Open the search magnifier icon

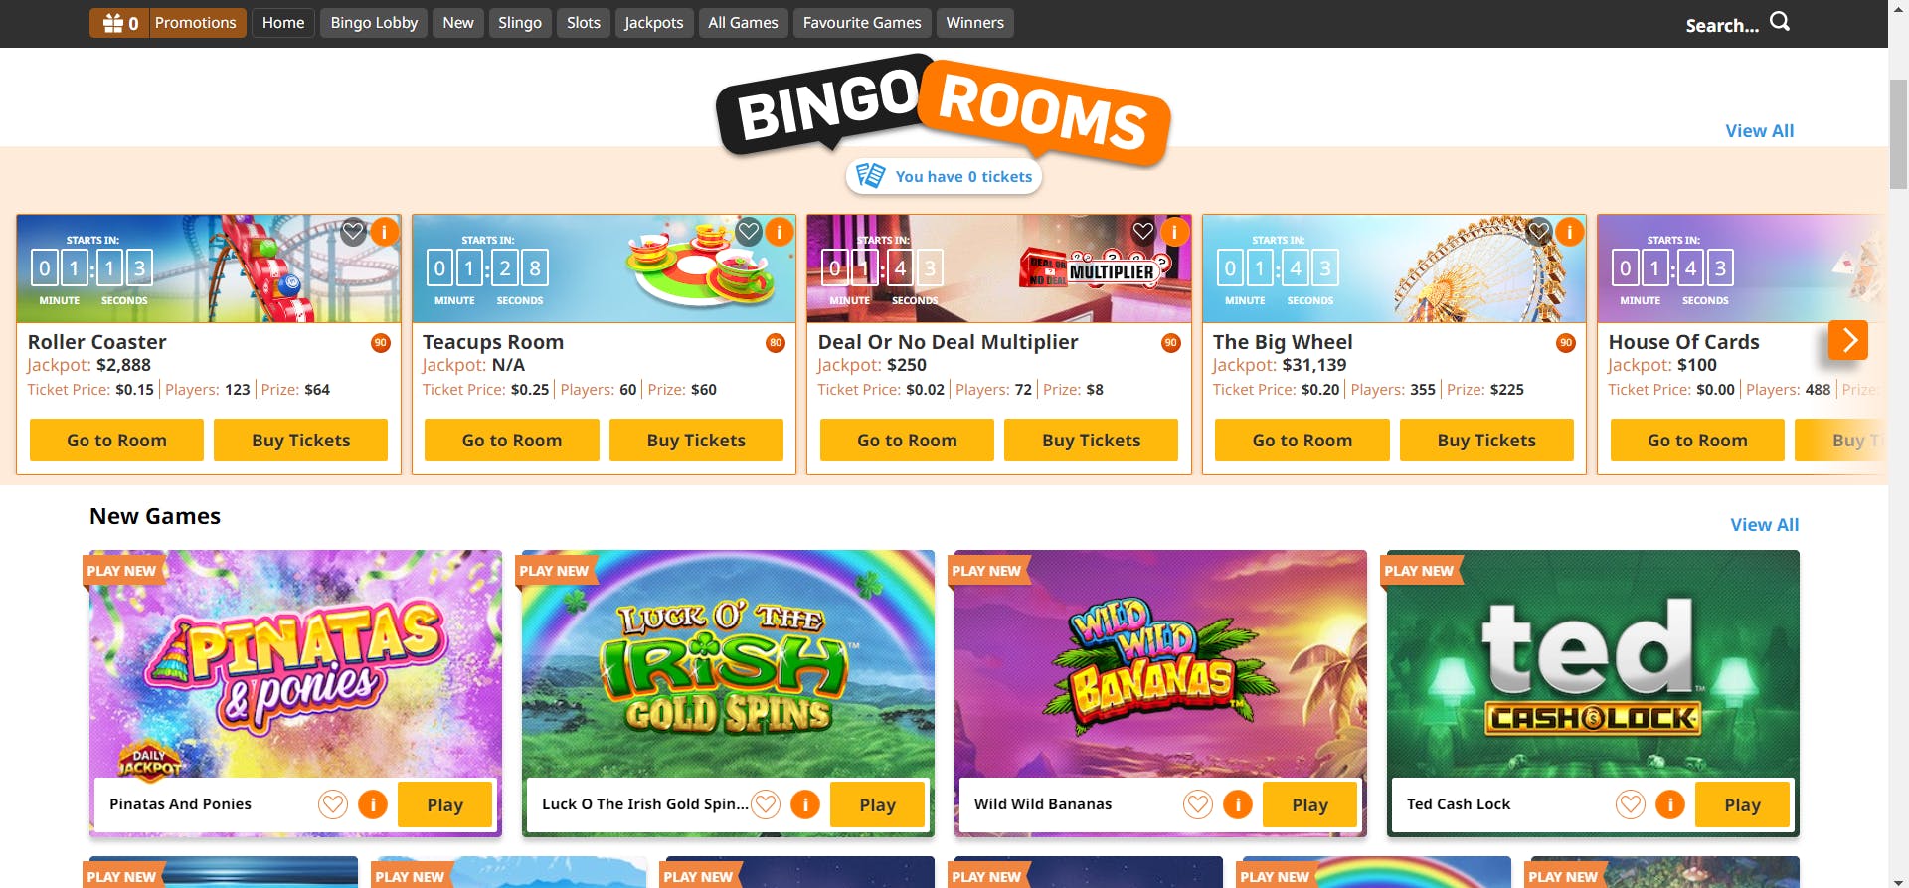click(1779, 21)
